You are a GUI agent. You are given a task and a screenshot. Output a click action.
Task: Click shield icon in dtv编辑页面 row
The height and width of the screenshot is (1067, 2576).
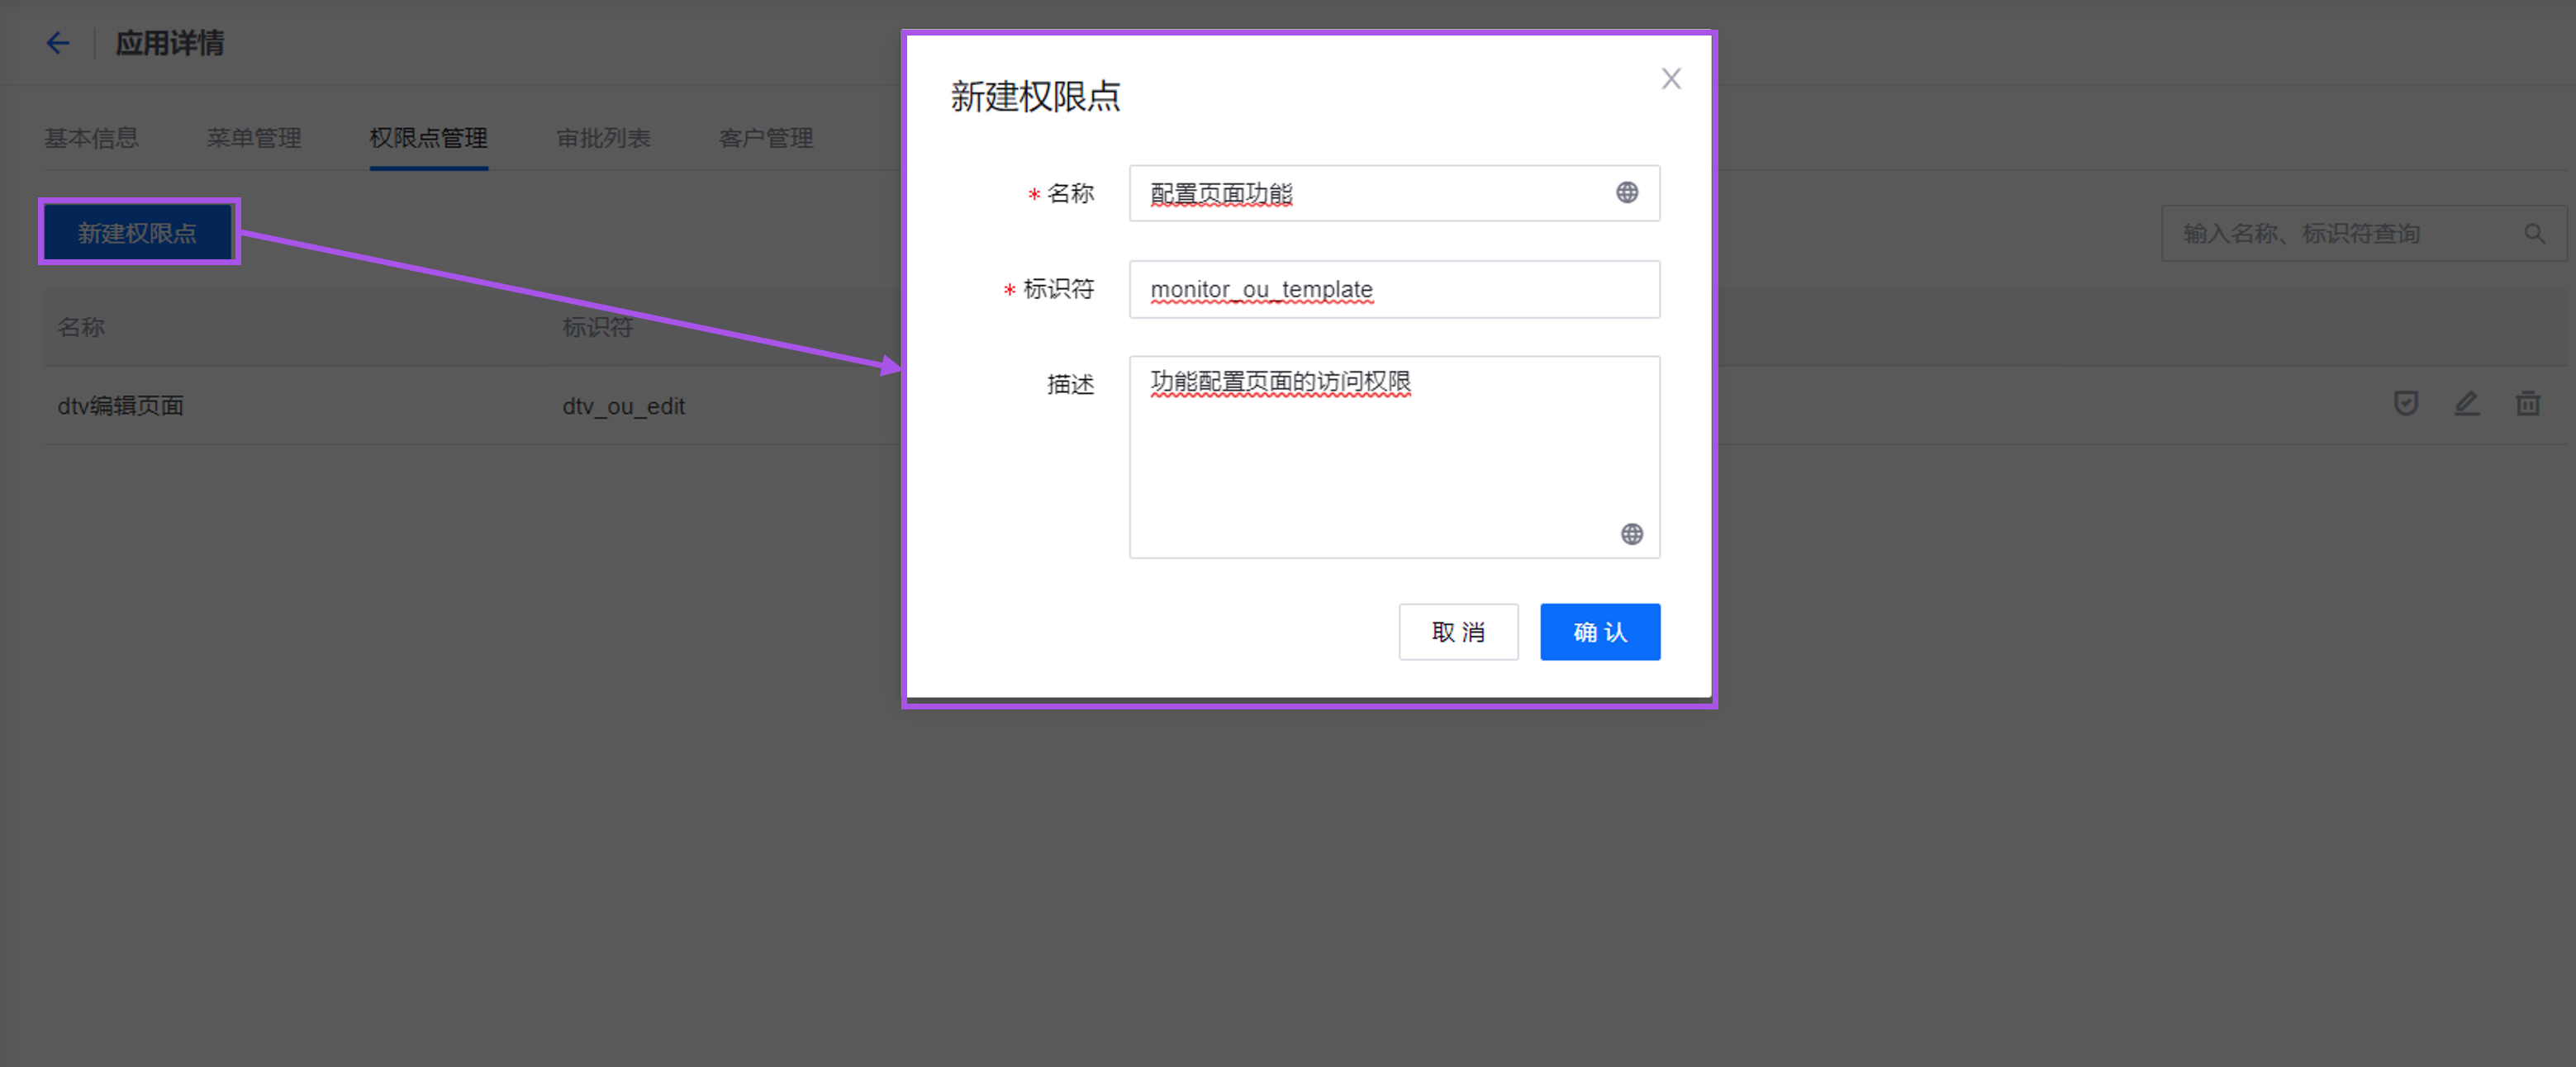2406,404
